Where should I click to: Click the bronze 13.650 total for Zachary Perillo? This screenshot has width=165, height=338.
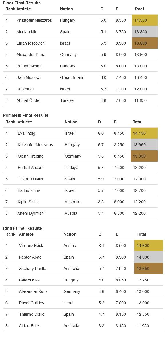pos(149,269)
